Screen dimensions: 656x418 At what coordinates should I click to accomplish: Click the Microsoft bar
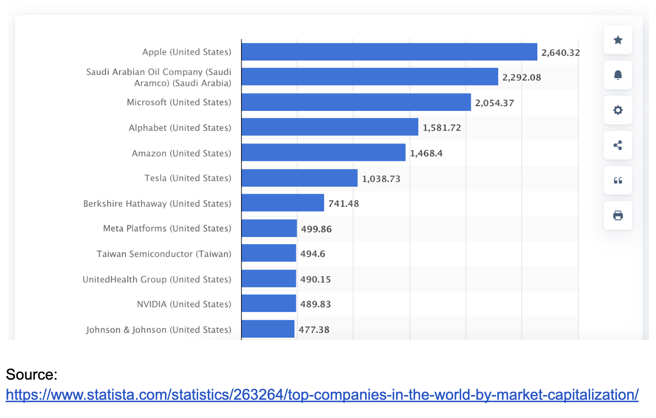(x=356, y=102)
